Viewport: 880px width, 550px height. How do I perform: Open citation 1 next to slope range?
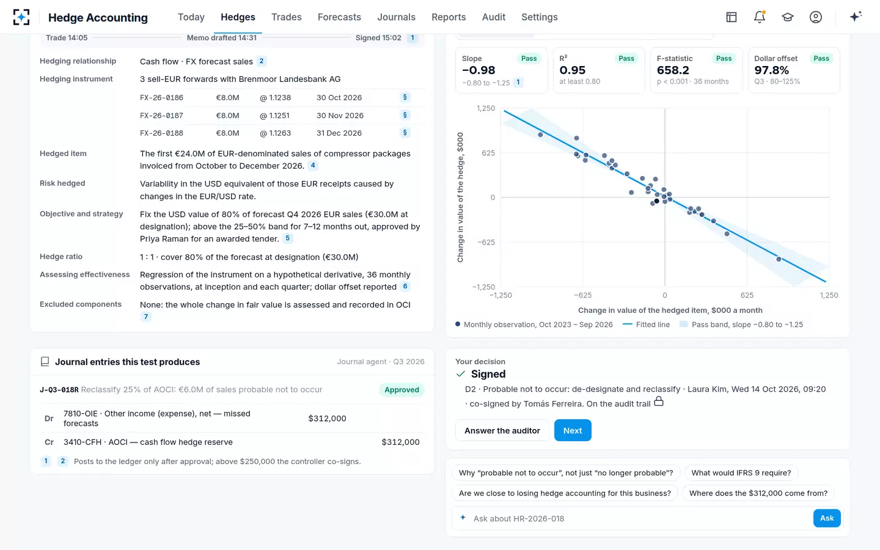coord(518,82)
